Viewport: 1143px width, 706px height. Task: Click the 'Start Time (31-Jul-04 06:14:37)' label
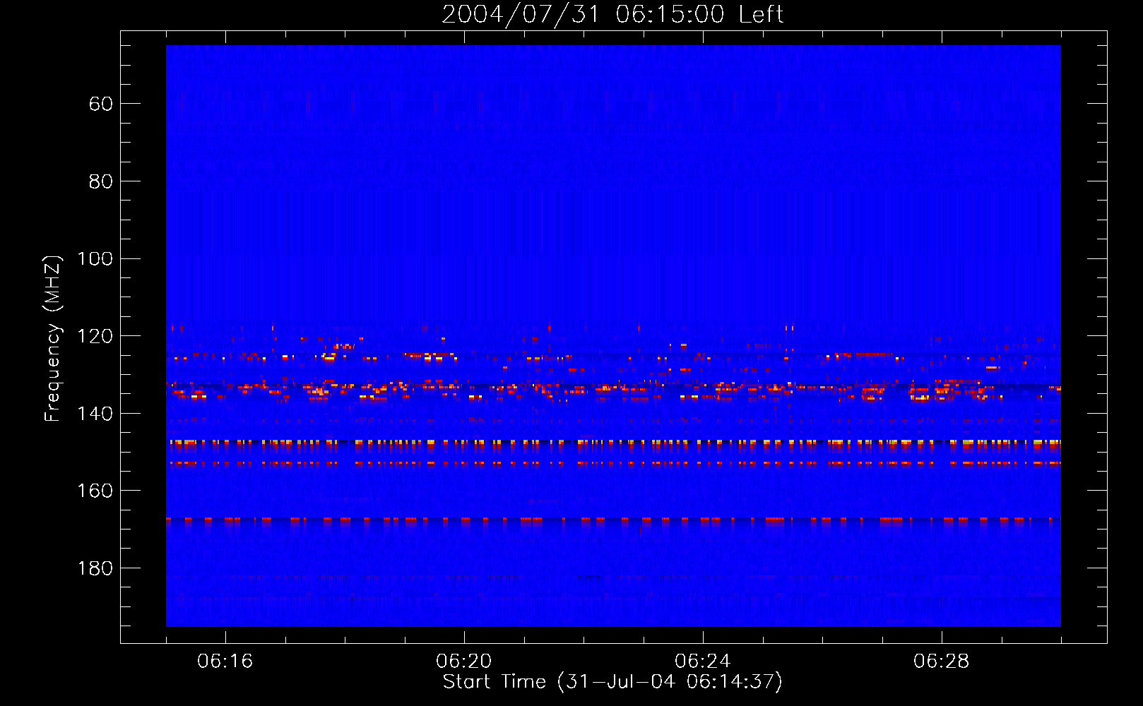(612, 682)
